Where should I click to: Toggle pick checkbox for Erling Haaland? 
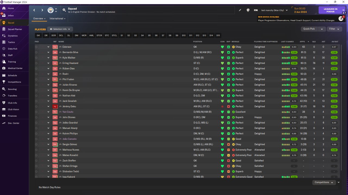click(x=36, y=63)
